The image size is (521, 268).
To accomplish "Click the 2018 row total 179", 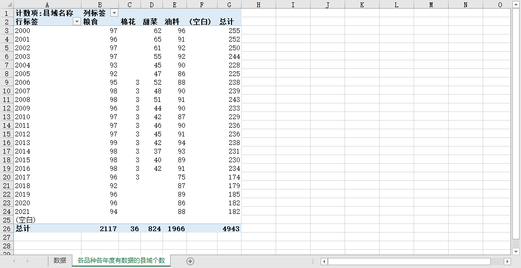I will 229,186.
